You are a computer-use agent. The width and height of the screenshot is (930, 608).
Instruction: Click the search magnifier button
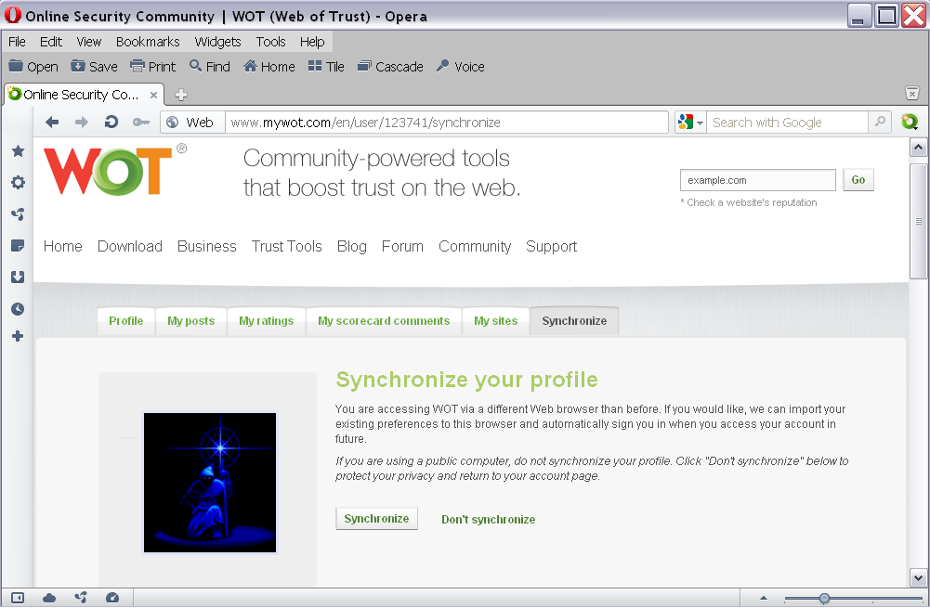(880, 123)
